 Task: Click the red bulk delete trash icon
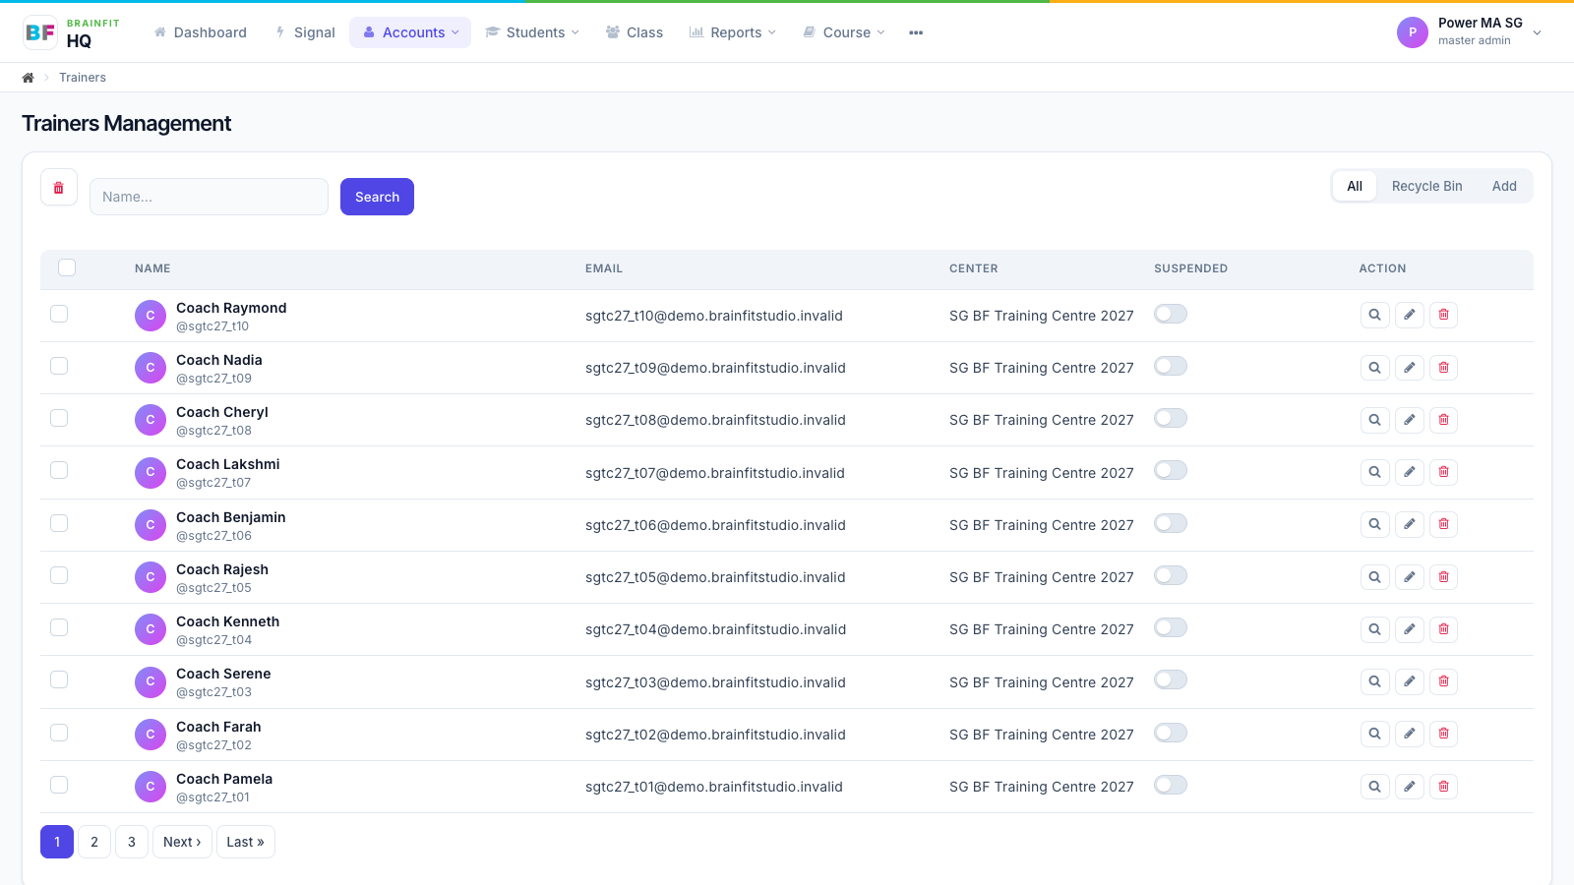pos(59,188)
